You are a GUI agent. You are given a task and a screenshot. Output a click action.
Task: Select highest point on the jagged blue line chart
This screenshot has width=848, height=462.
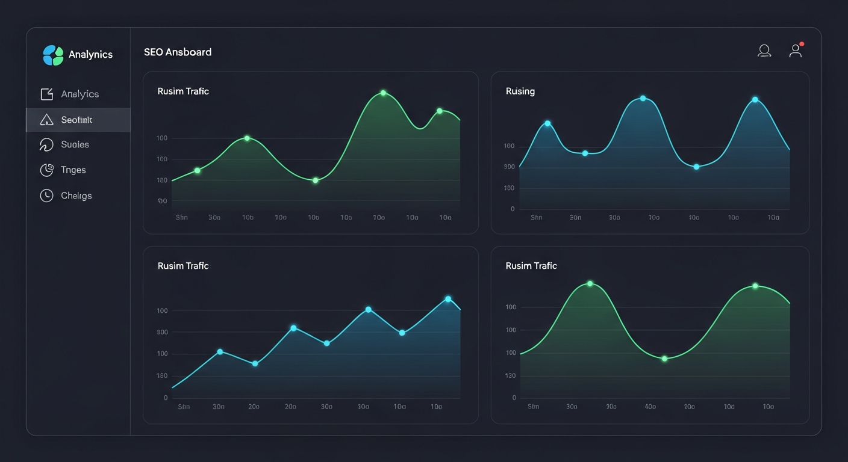(448, 299)
